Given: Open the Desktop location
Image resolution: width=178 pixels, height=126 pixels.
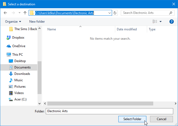Looking at the screenshot, I should pos(20,61).
